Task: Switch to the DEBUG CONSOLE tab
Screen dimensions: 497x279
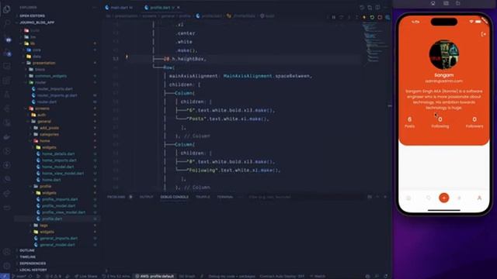Action: (x=174, y=197)
